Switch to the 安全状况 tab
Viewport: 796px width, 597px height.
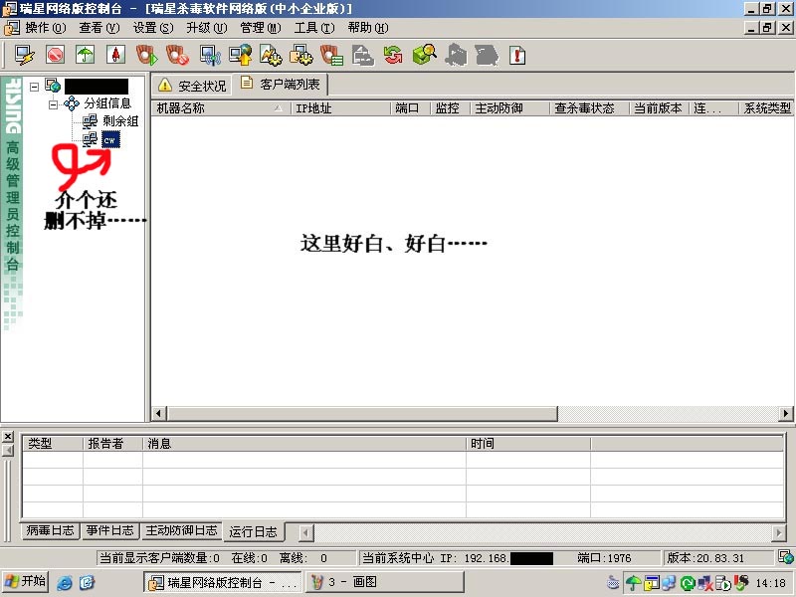pos(192,86)
